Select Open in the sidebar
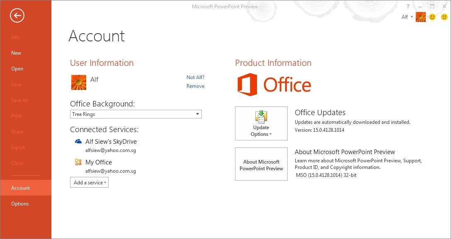The width and height of the screenshot is (451, 239). coord(17,69)
